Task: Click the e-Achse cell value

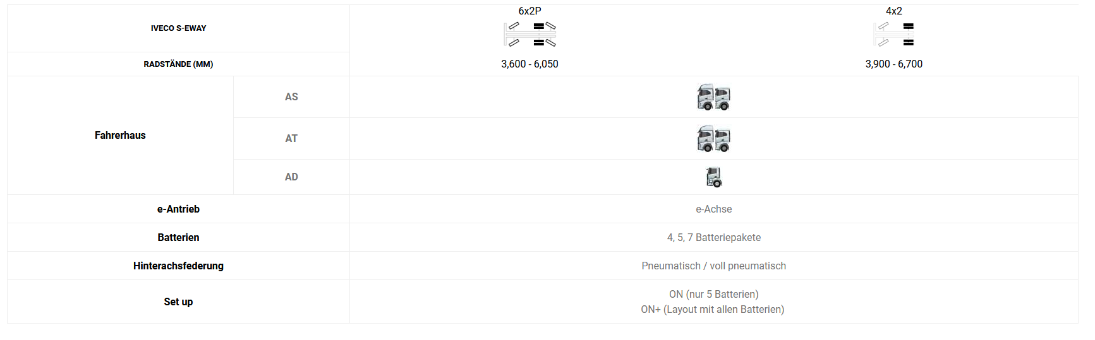Action: (x=714, y=209)
